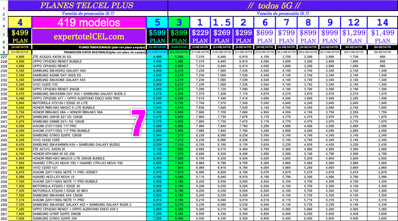Click HONOR RMO-NX3 MAGIC 5 LITE BUNDLE cell
The height and width of the screenshot is (221, 398).
89,107
